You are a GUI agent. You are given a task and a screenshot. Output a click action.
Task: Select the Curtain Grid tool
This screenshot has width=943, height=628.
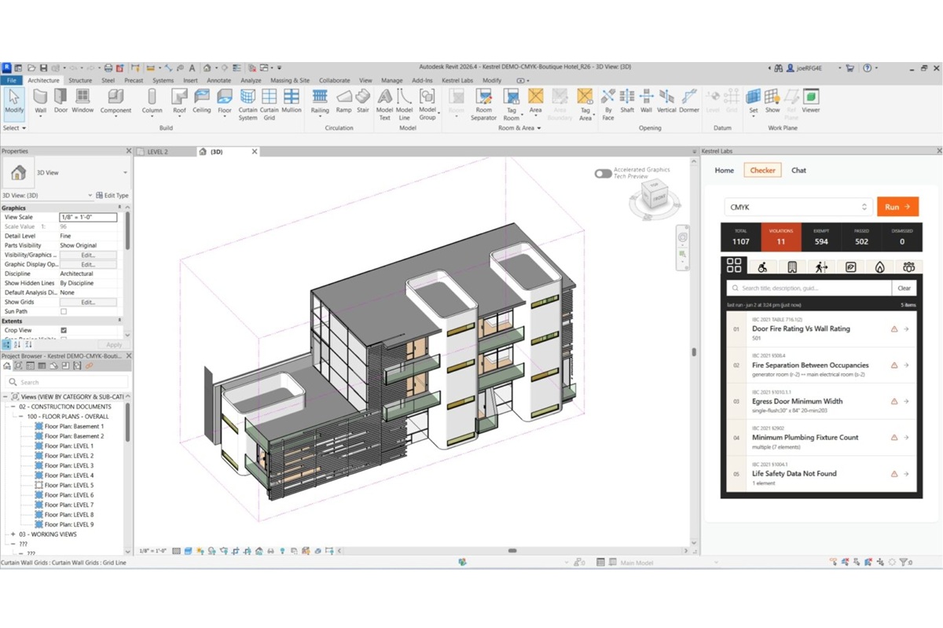tap(269, 104)
